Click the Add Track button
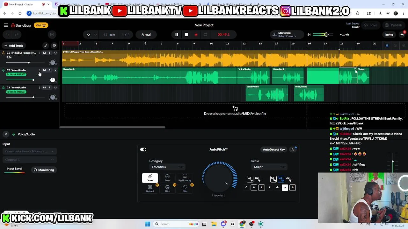This screenshot has width=408, height=229. click(13, 45)
